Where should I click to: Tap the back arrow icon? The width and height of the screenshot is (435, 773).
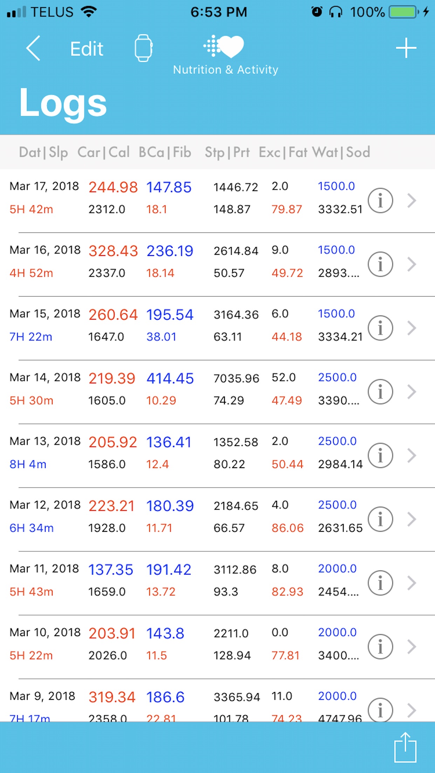tap(34, 48)
